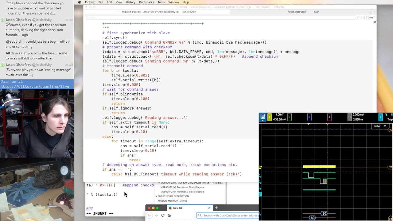The width and height of the screenshot is (393, 221).
Task: Expand SHORT-FORM DESCRIPTION outline entry
Action: pyautogui.click(x=156, y=196)
